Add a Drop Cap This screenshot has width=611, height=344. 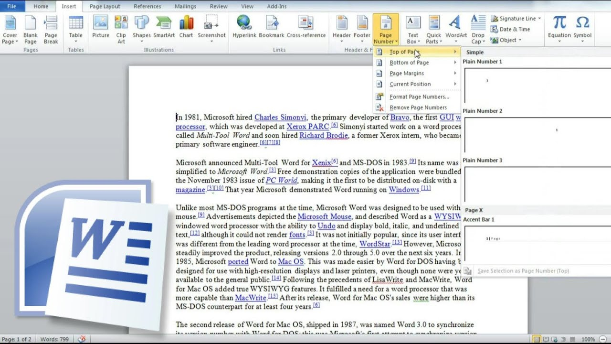tap(478, 30)
